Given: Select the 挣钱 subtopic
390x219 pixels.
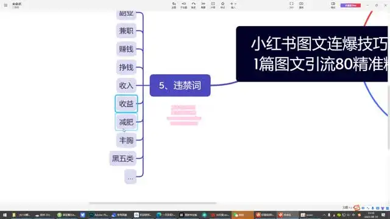Looking at the screenshot, I should (126, 68).
